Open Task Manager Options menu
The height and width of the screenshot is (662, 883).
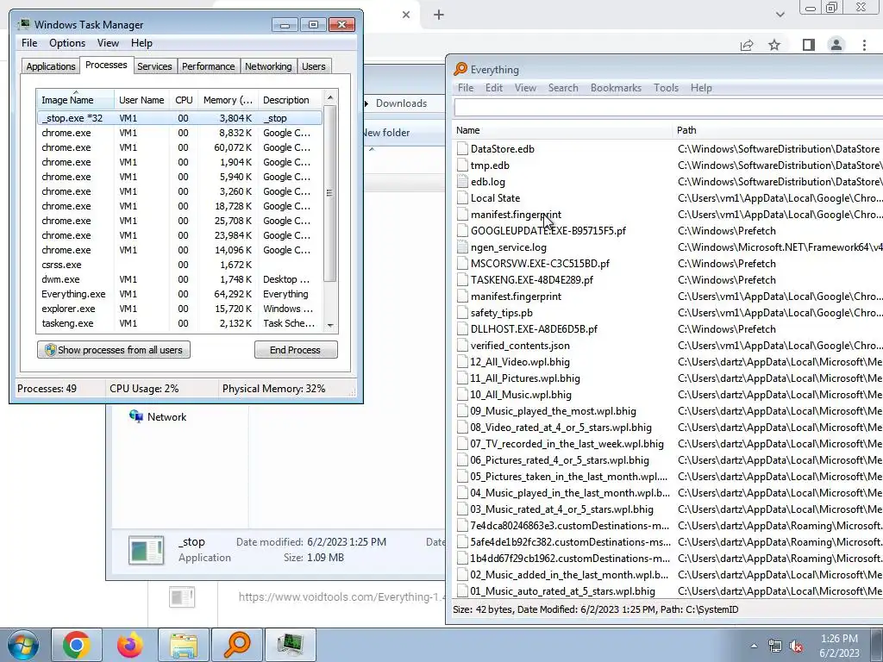[x=67, y=43]
